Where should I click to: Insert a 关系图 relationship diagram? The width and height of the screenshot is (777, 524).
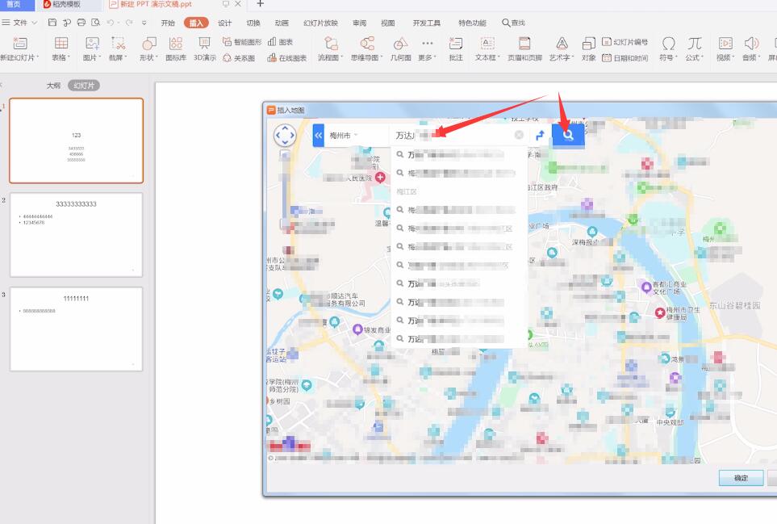click(239, 58)
